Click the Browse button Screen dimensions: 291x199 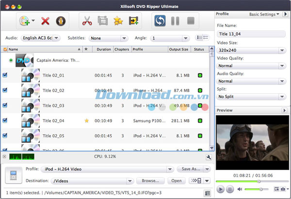click(150, 181)
